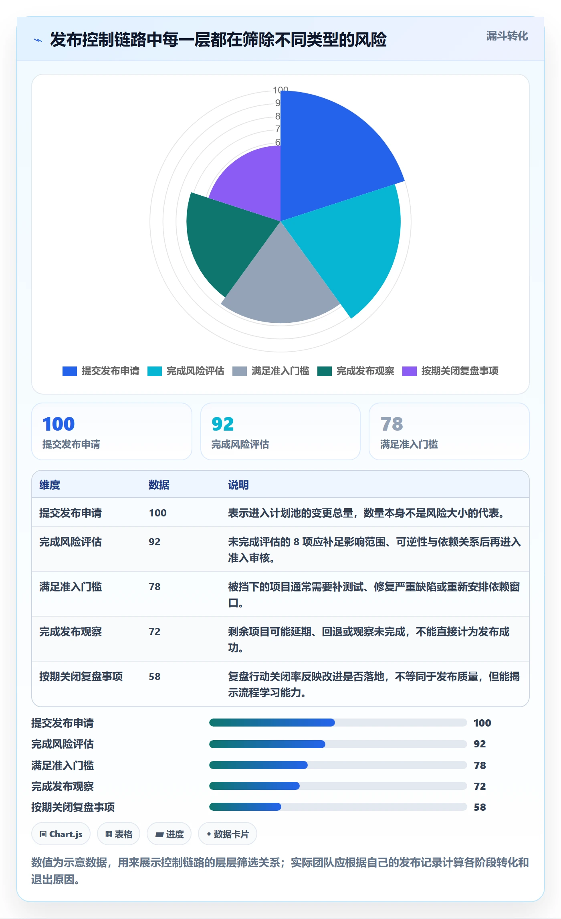Open the 92 完成风险评估 data card

coord(280,431)
